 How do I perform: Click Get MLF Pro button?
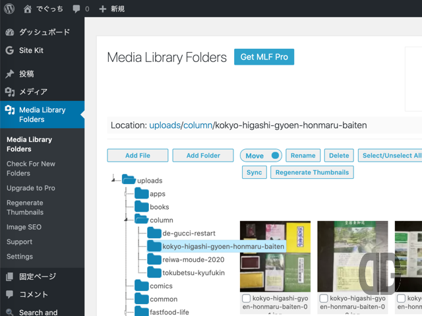click(x=264, y=57)
